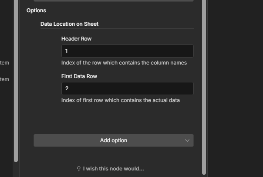Click the parameter panel's right scrollbar
Image resolution: width=263 pixels, height=177 pixels.
click(x=203, y=87)
